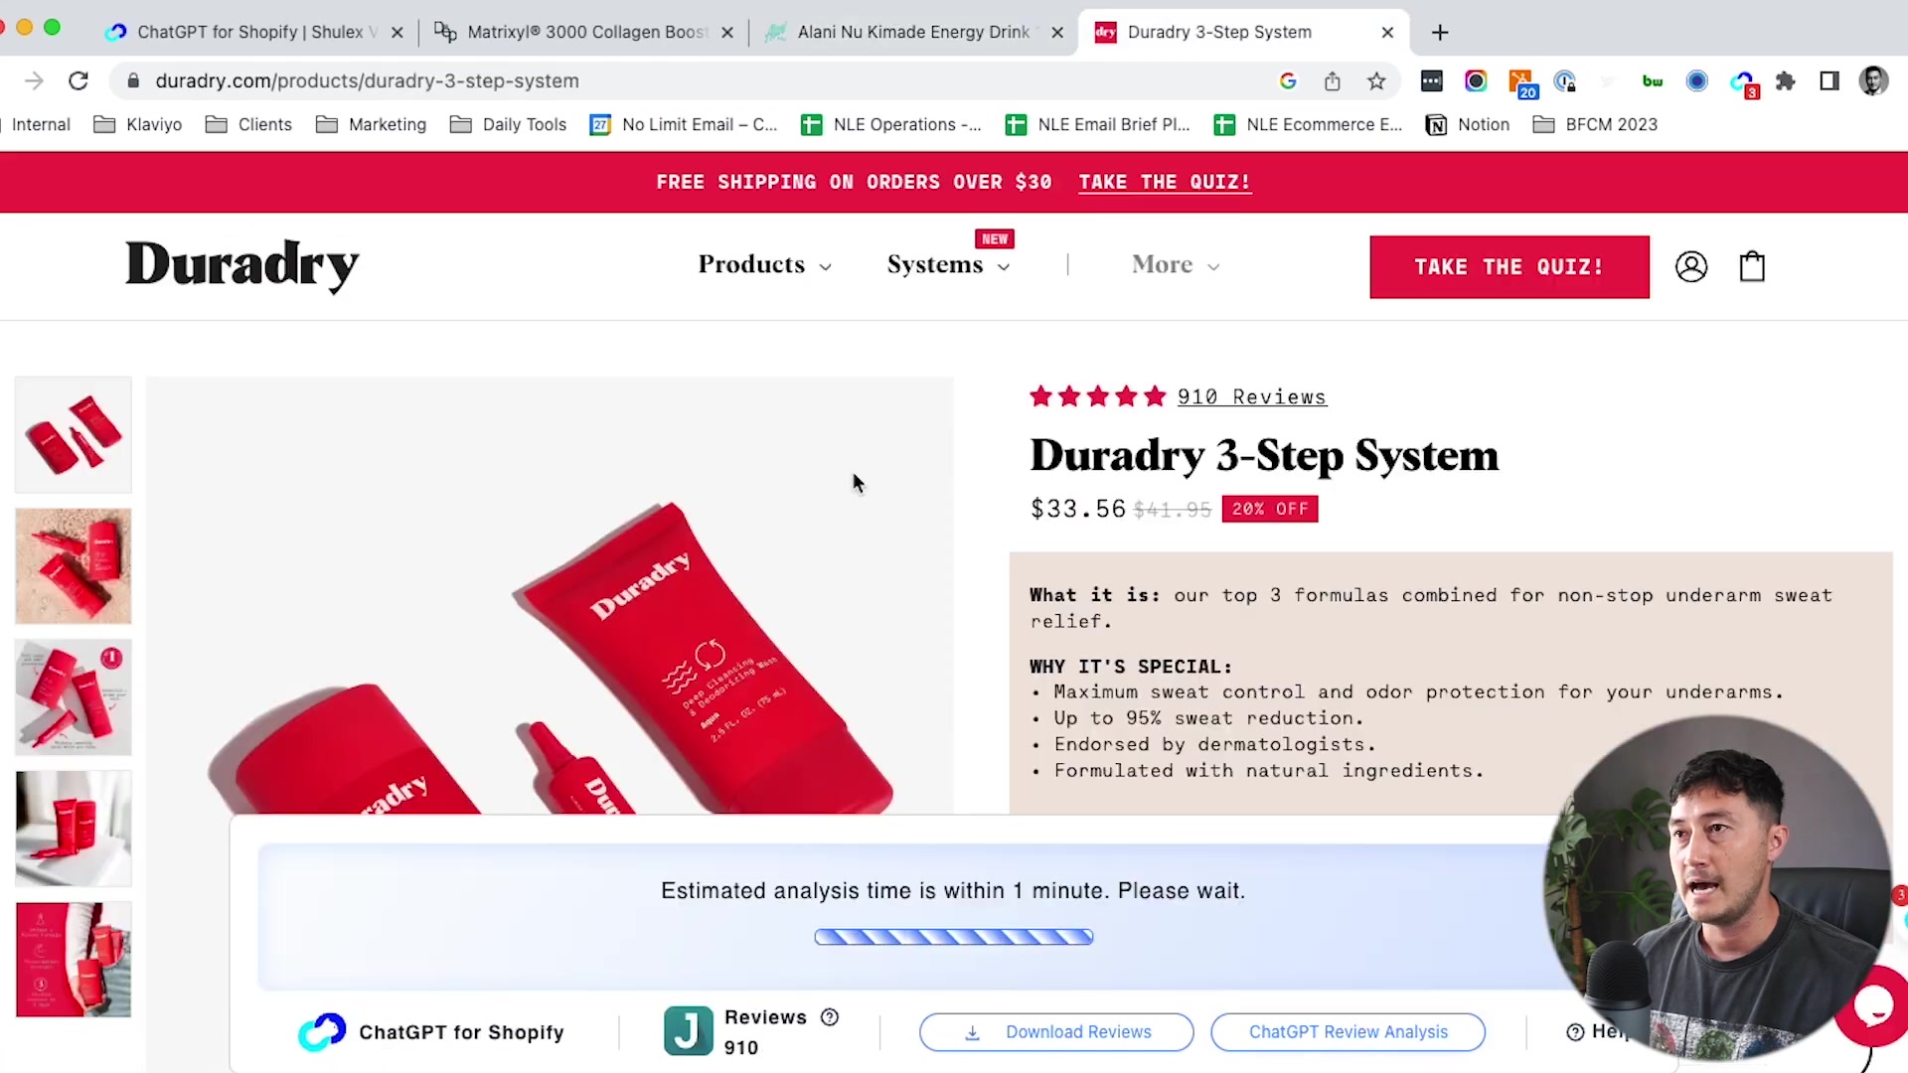The image size is (1908, 1073).
Task: Select the sand background product thumbnail
Action: pyautogui.click(x=73, y=566)
